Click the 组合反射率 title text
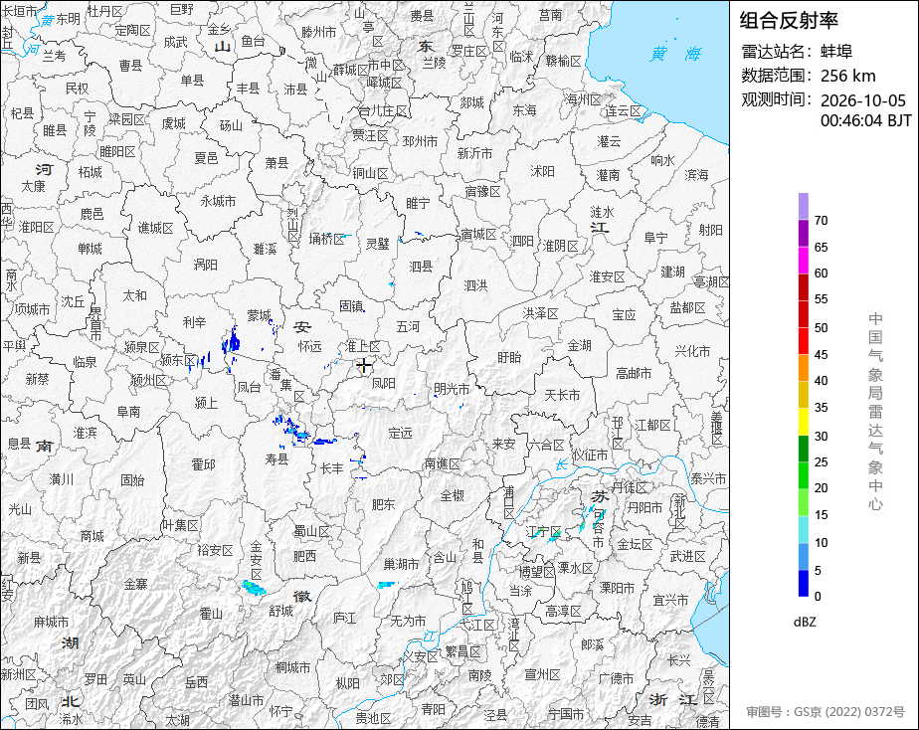 (x=789, y=21)
